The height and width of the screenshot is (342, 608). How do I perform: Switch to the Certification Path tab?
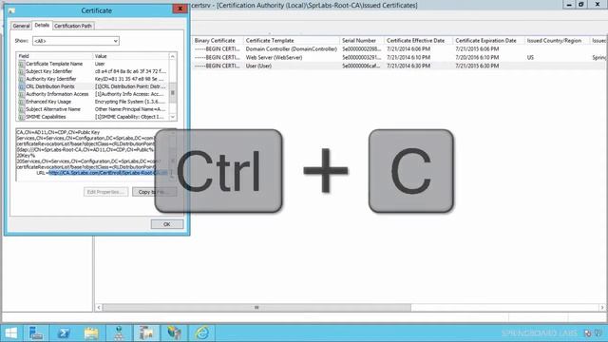tap(73, 26)
